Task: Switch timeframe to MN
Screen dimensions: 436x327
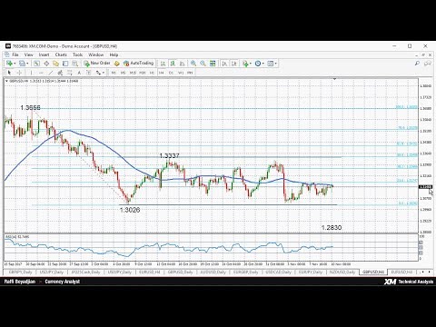Action: [190, 73]
